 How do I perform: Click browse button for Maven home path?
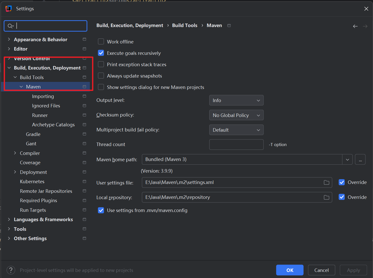click(360, 159)
